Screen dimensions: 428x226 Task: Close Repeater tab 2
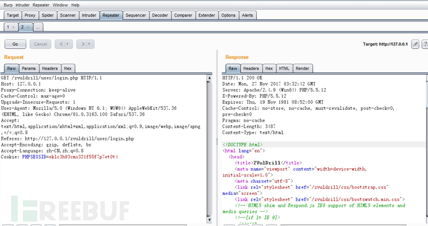tap(28, 27)
